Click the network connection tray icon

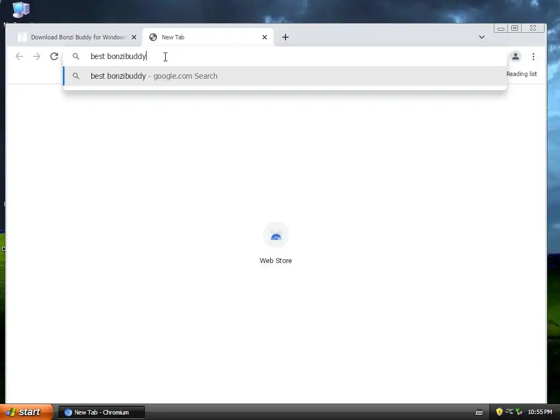click(x=509, y=412)
